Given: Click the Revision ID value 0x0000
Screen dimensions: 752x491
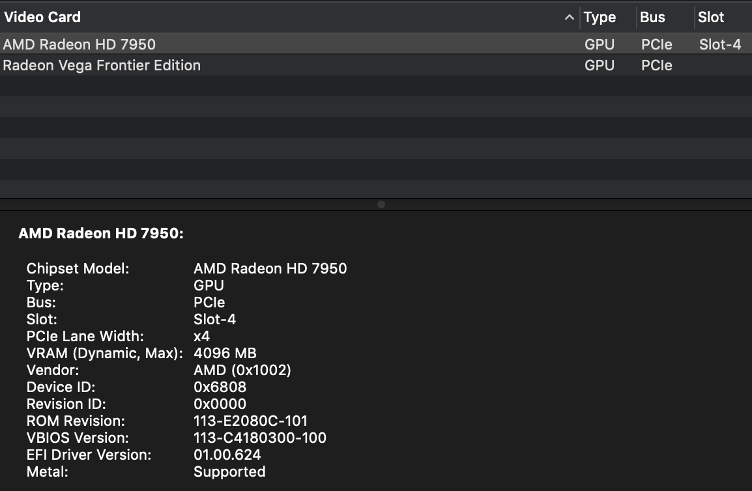Looking at the screenshot, I should 220,404.
